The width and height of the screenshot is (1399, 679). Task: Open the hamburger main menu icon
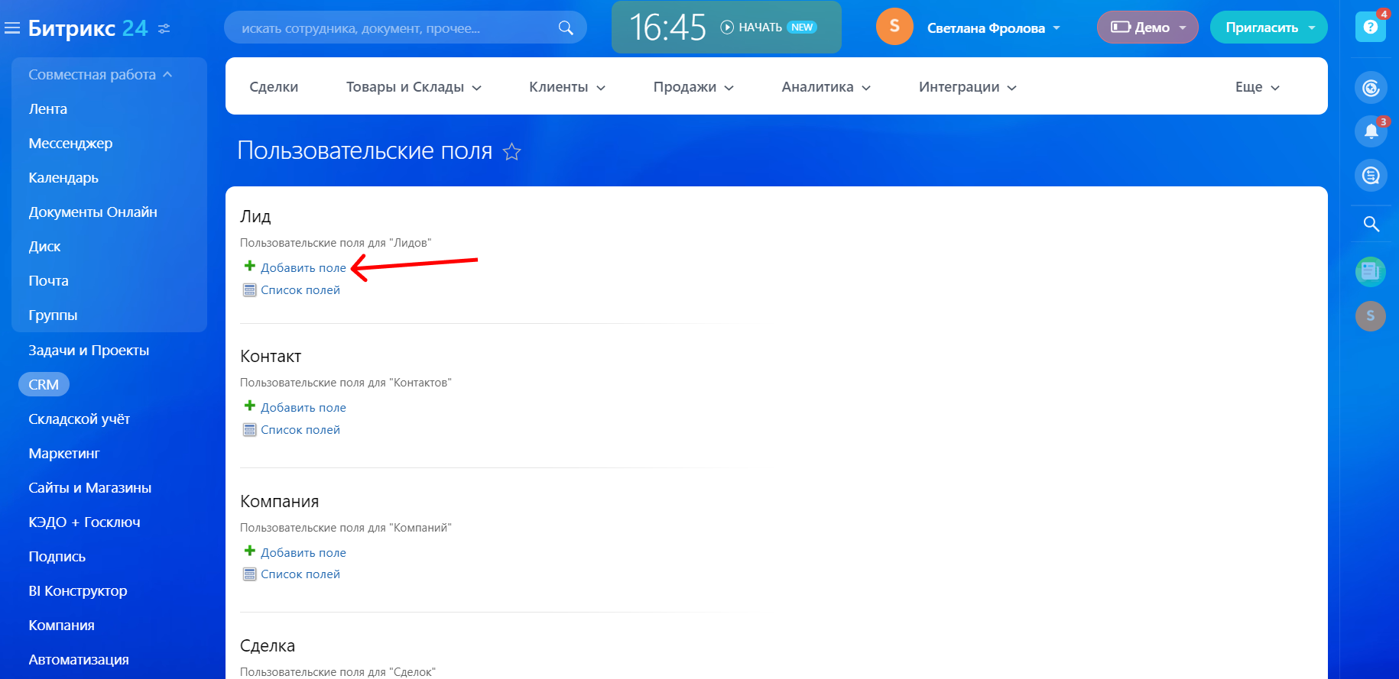pos(12,28)
